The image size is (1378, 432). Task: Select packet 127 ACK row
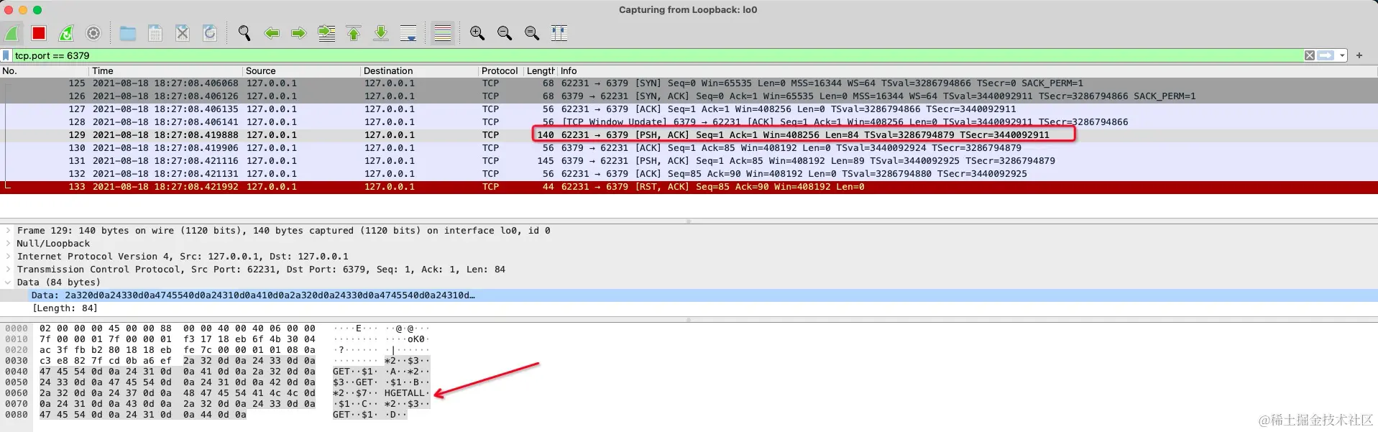689,109
